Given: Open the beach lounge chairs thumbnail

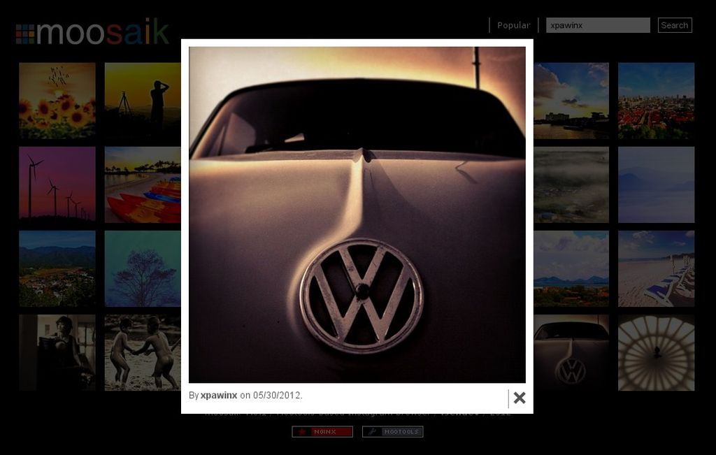Looking at the screenshot, I should point(656,269).
